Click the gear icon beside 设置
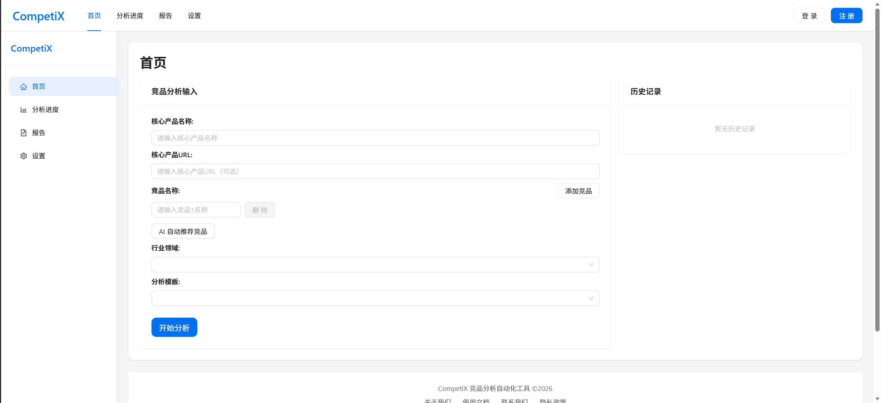Viewport: 881px width, 403px height. [x=23, y=156]
